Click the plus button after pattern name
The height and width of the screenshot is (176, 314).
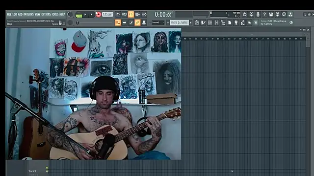click(190, 22)
